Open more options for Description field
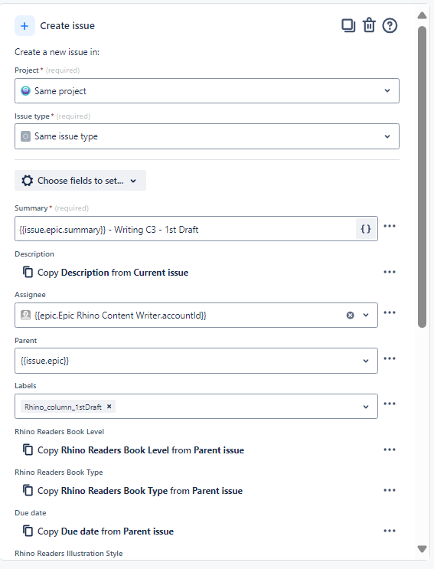 (390, 272)
